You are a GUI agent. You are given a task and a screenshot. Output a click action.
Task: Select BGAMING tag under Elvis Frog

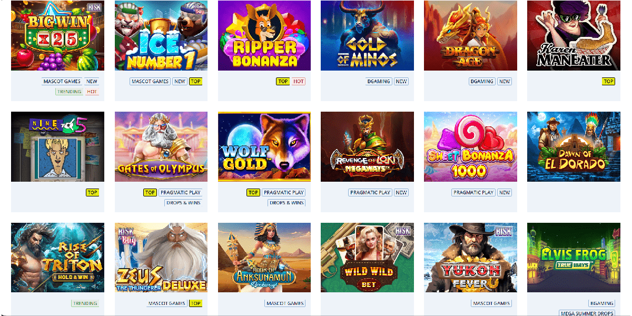click(x=602, y=303)
